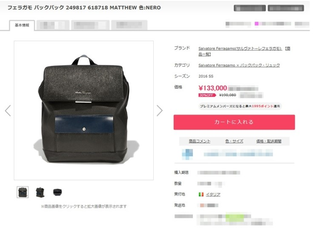Jump to 価格・配送期間 section

[269, 141]
